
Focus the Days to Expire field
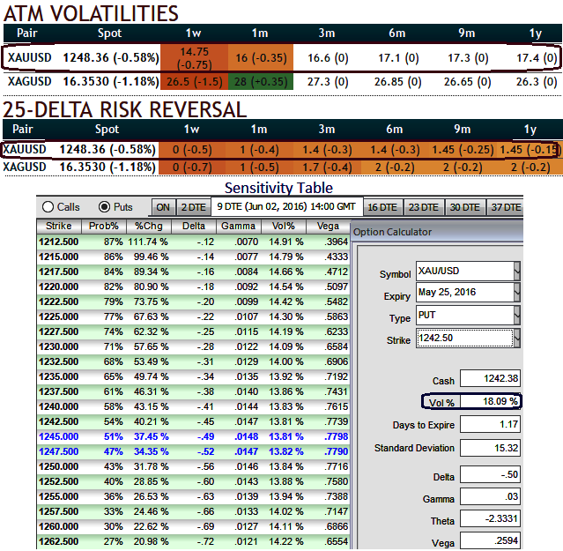coord(491,425)
